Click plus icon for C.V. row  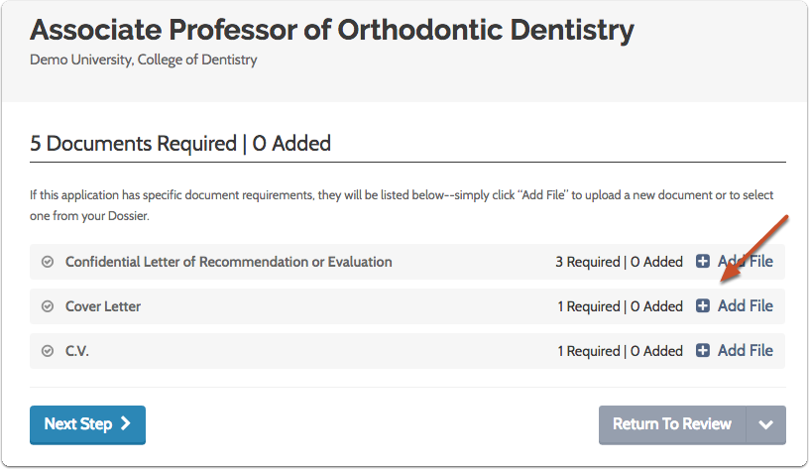pyautogui.click(x=703, y=350)
